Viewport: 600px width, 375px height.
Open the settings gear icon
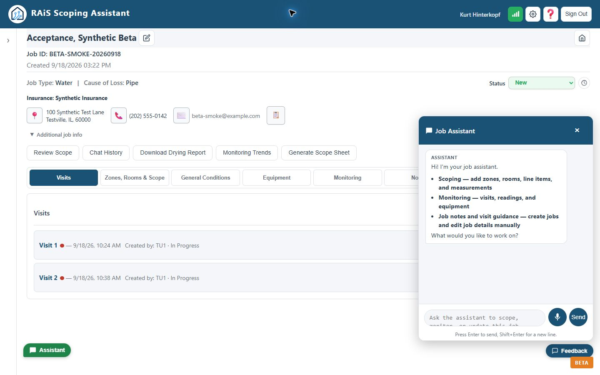(x=533, y=14)
